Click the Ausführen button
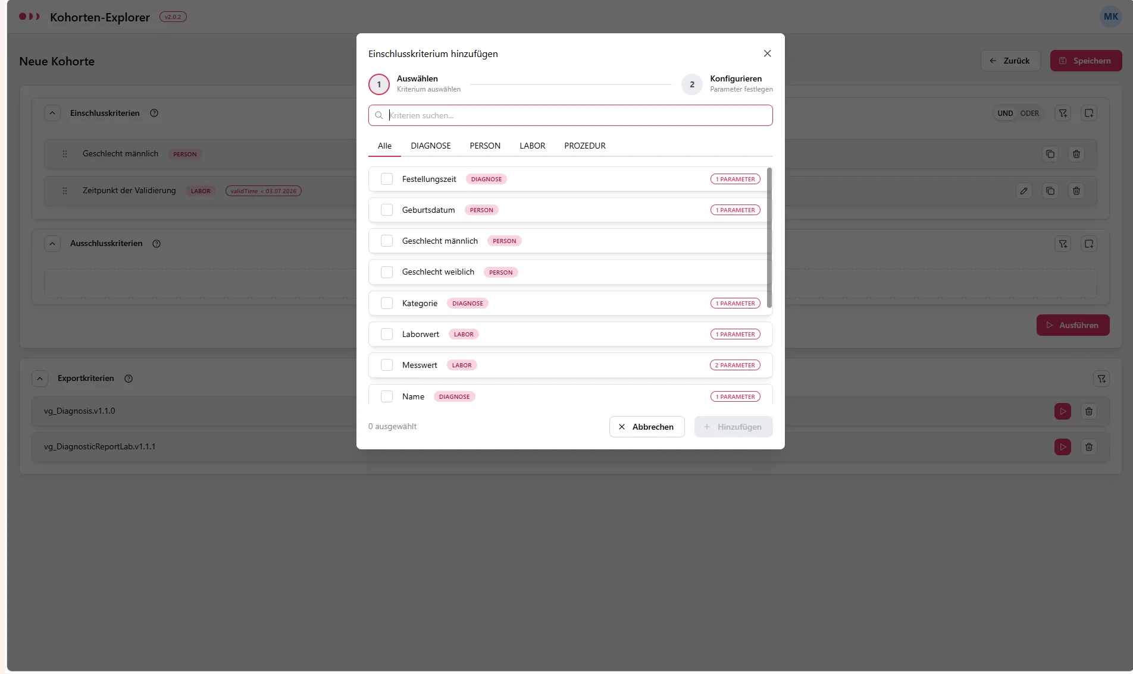Viewport: 1133px width, 674px height. 1073,325
